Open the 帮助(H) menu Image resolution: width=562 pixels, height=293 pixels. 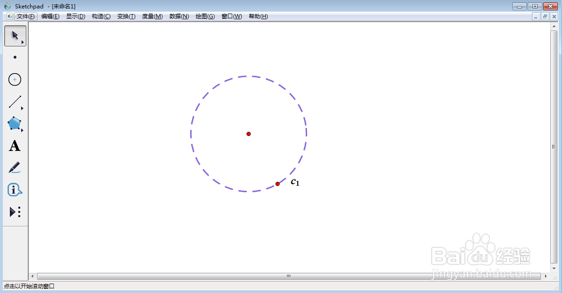click(x=258, y=16)
